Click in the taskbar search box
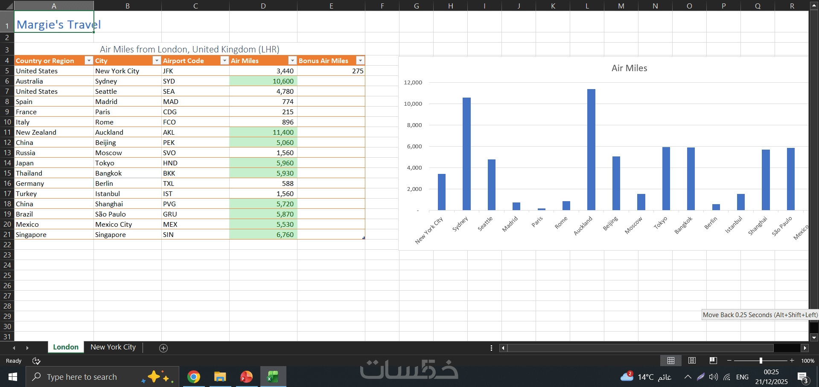 (102, 377)
